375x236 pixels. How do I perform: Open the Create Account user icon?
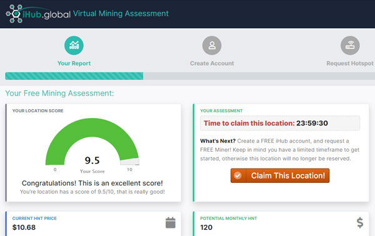pyautogui.click(x=212, y=46)
